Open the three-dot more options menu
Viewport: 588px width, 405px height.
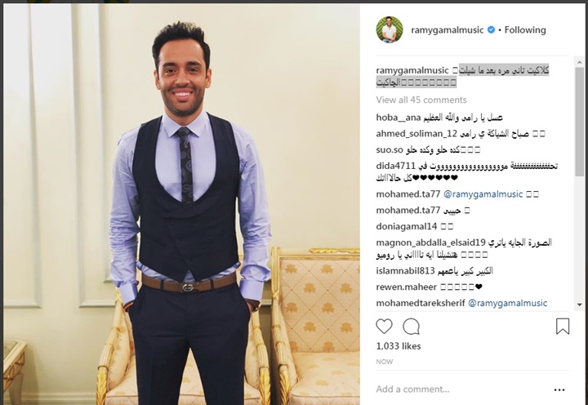click(x=559, y=390)
